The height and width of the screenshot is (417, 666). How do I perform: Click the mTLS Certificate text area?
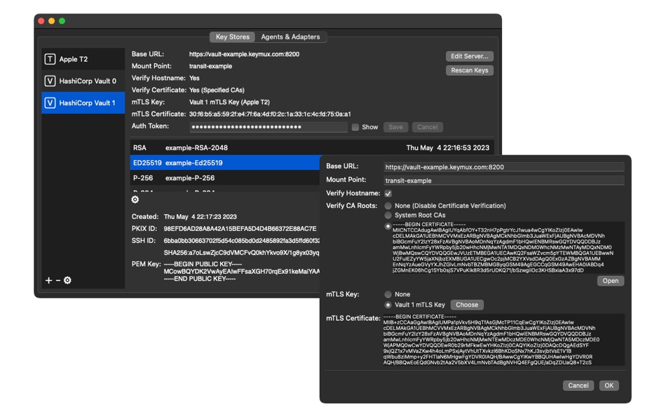click(x=503, y=340)
